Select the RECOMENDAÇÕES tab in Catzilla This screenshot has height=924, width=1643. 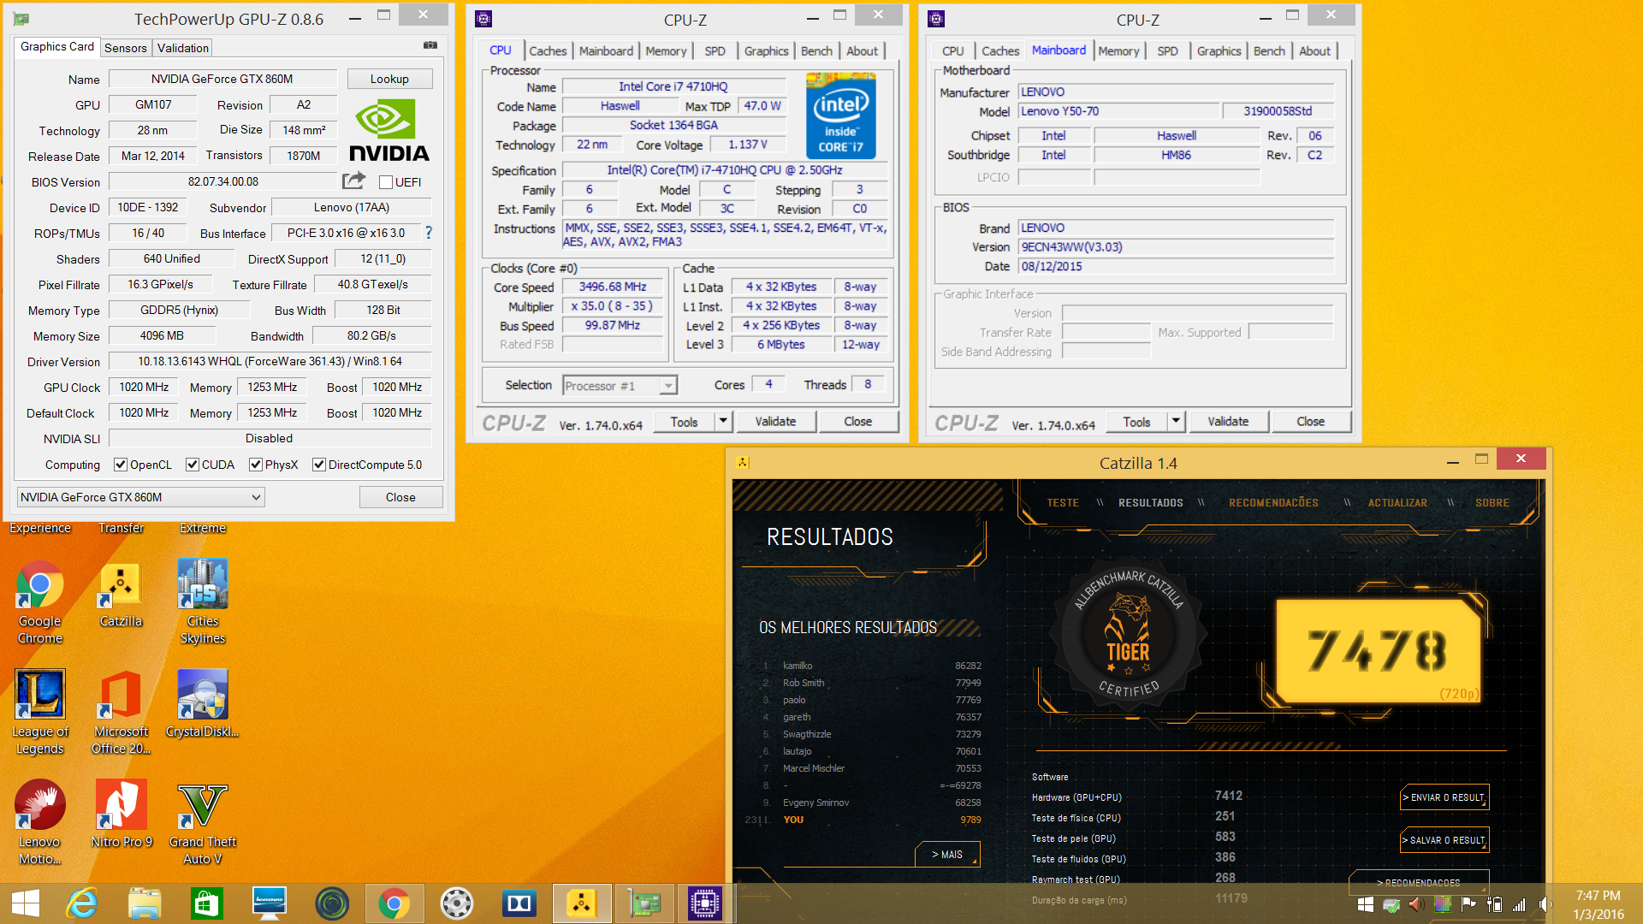tap(1273, 503)
